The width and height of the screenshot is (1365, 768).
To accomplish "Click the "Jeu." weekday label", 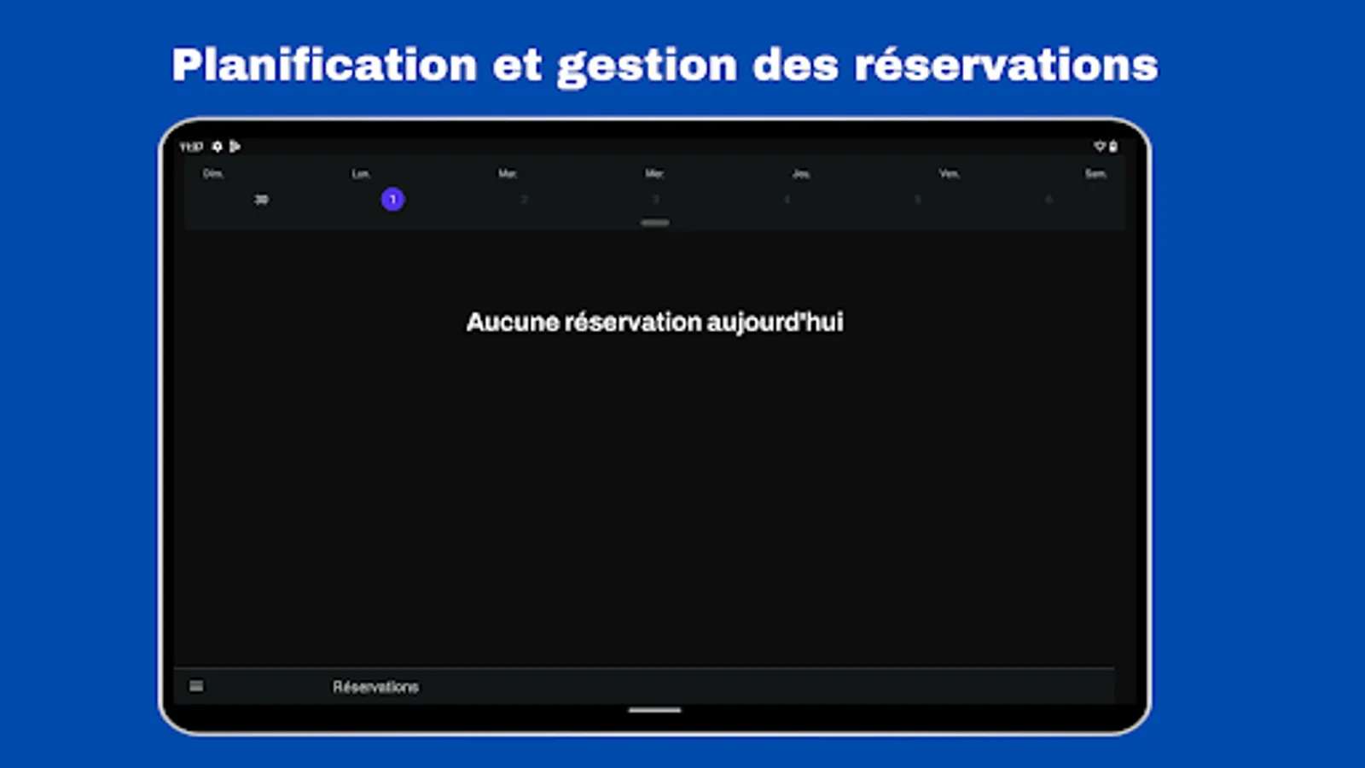I will point(801,174).
